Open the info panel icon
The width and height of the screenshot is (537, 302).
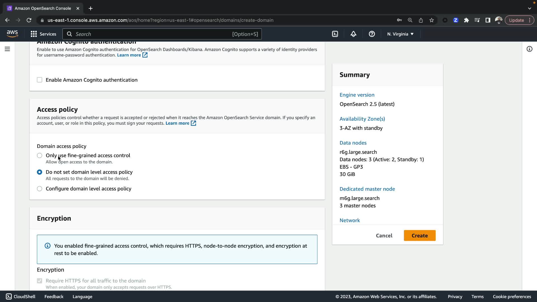tap(529, 49)
